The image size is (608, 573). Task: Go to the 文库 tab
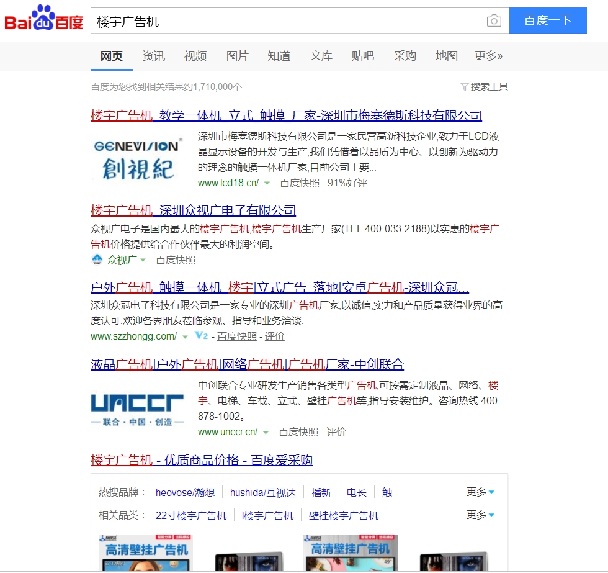tap(321, 56)
